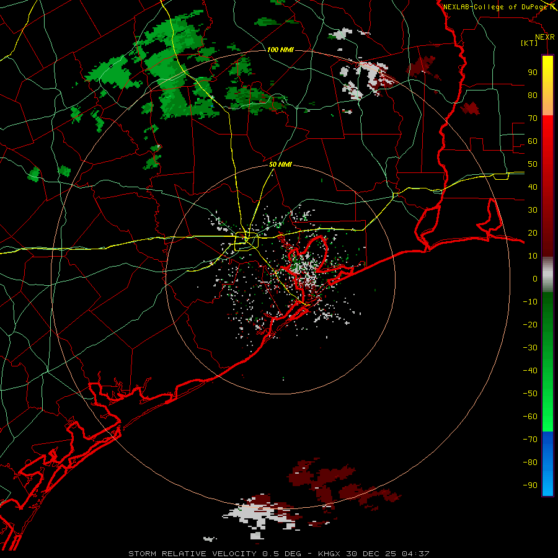
Task: Click the -70 value on the velocity scale
Action: click(530, 440)
